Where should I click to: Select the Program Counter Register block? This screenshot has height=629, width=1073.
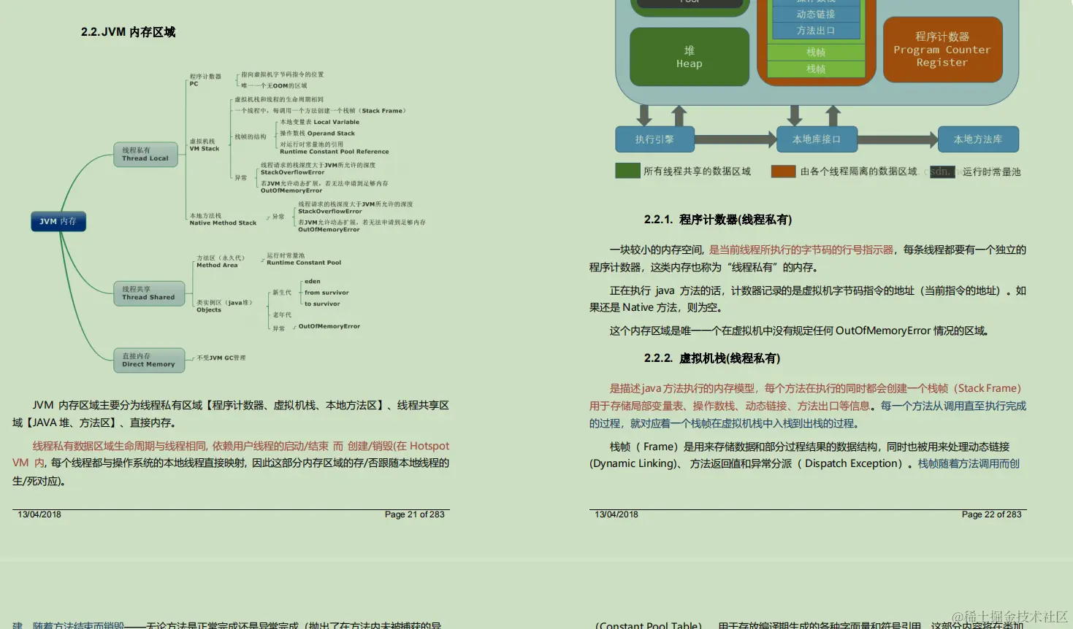[x=942, y=50]
